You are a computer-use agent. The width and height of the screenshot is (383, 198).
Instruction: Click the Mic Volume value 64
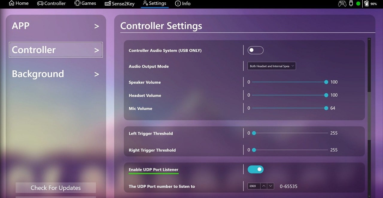333,108
